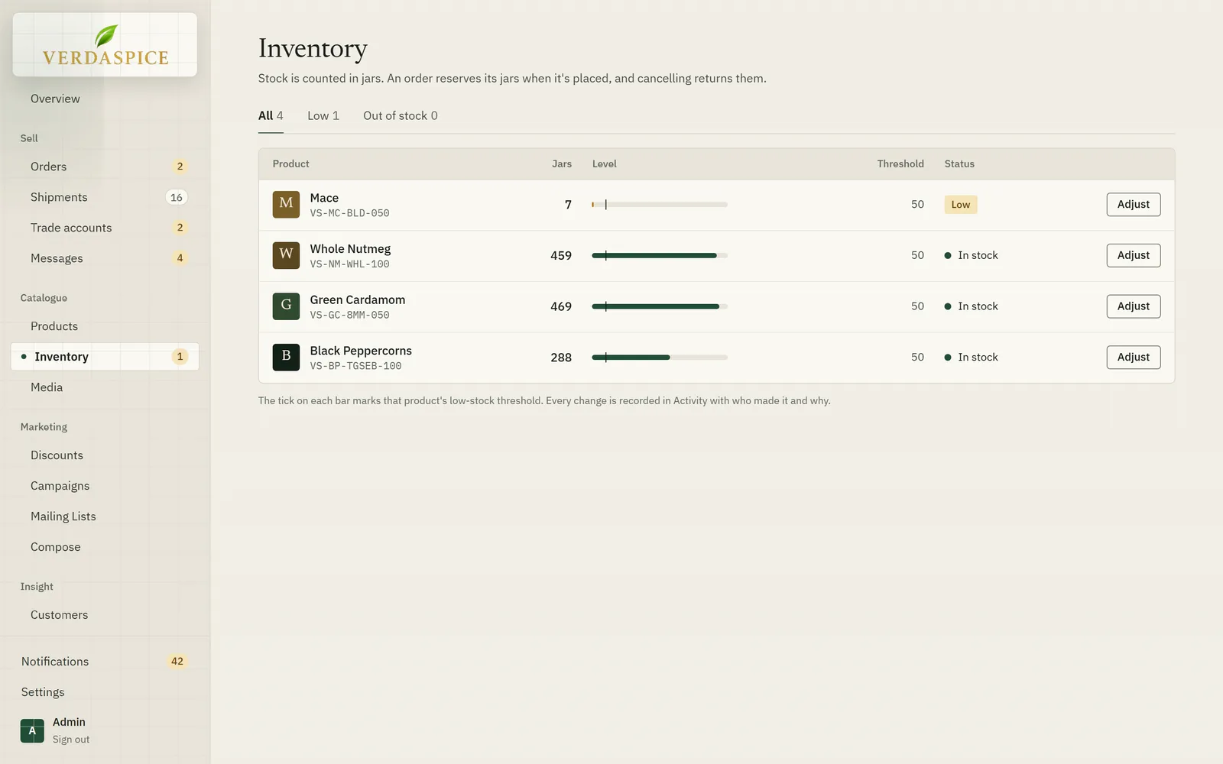Click the Low status tag on Mace

[961, 205]
